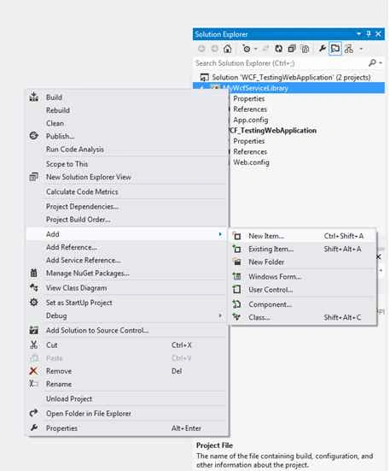Click the wrench Properties icon in Solution Explorer toolbar
This screenshot has height=471, width=390.
click(323, 49)
